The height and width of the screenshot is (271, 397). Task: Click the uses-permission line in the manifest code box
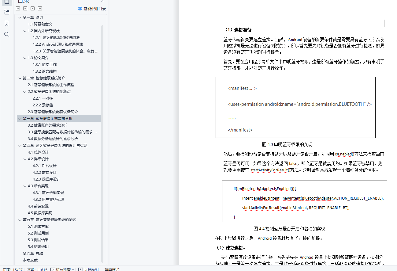tap(300, 104)
